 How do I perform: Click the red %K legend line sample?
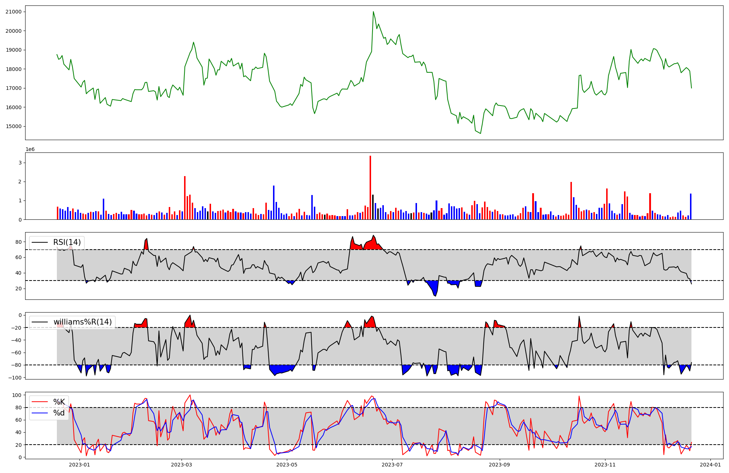[40, 402]
